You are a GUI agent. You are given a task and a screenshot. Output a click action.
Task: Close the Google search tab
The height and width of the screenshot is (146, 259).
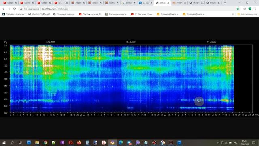134,3
